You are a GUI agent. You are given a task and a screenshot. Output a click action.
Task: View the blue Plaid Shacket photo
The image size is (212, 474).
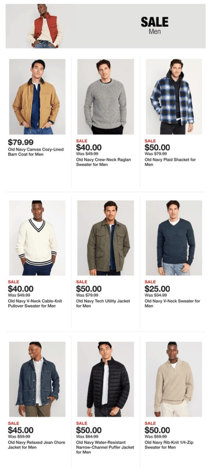point(174,97)
